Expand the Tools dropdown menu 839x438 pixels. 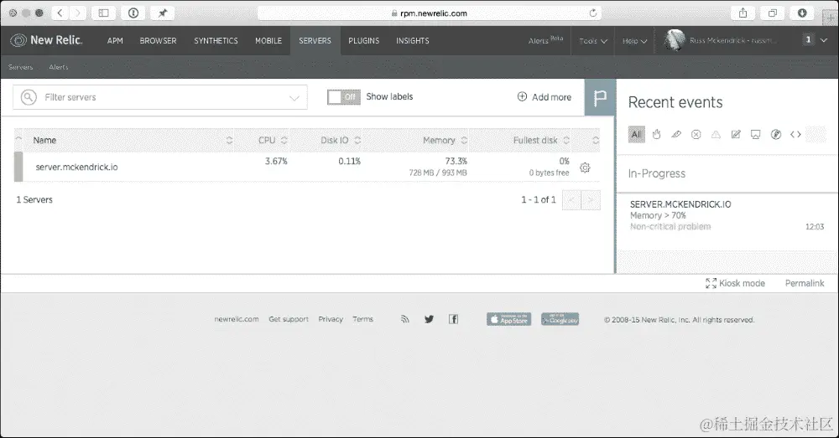593,40
